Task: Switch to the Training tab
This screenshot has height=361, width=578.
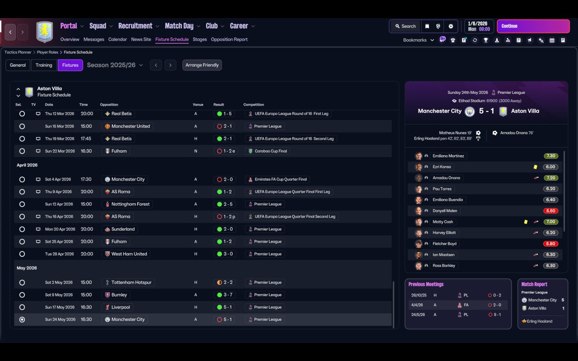Action: pyautogui.click(x=44, y=65)
